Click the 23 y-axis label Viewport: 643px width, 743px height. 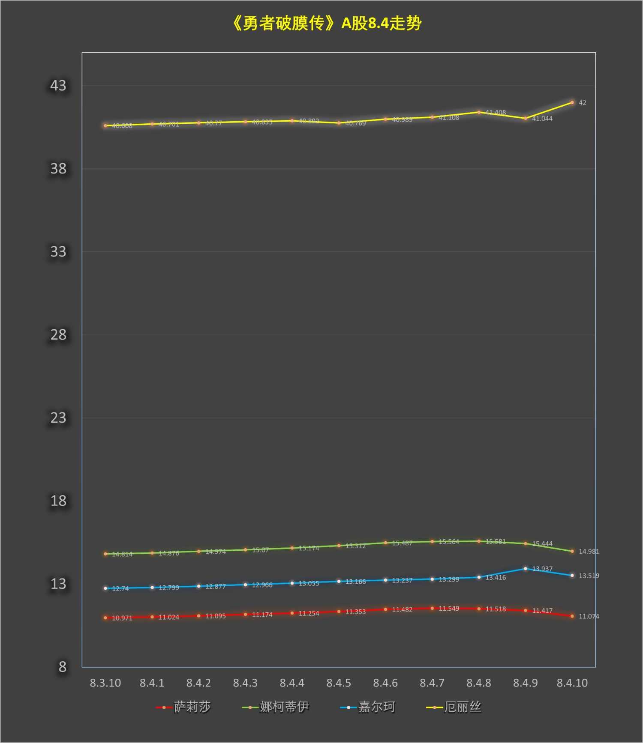[x=58, y=418]
